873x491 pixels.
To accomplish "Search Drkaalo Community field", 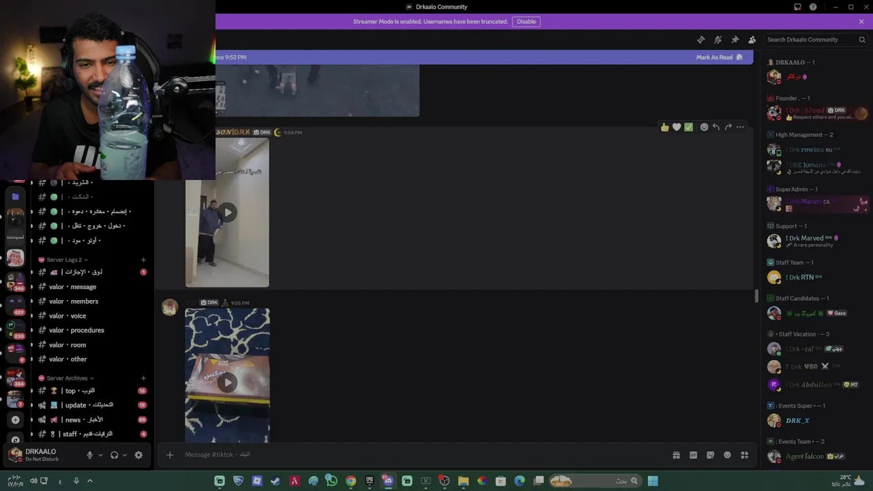I will pos(816,40).
